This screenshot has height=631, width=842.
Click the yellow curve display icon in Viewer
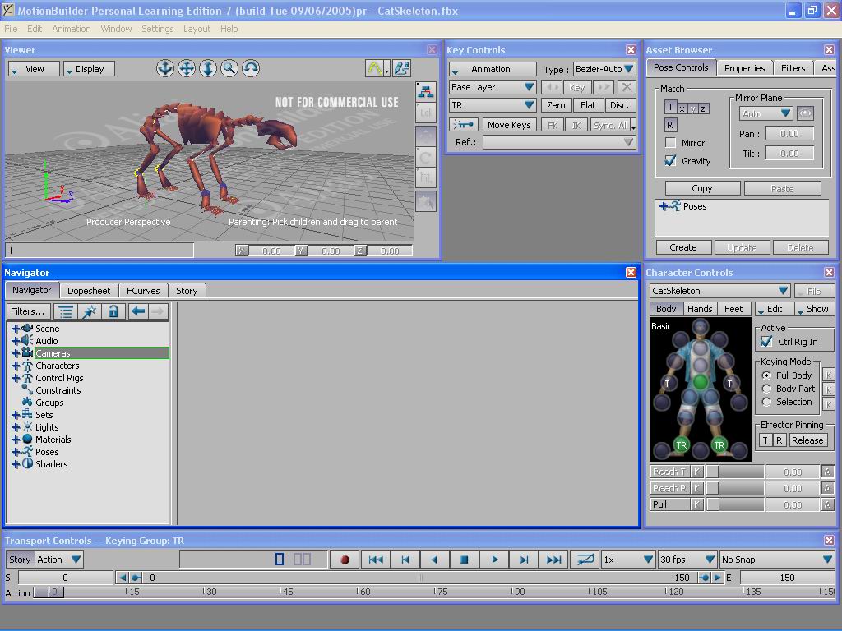[374, 68]
